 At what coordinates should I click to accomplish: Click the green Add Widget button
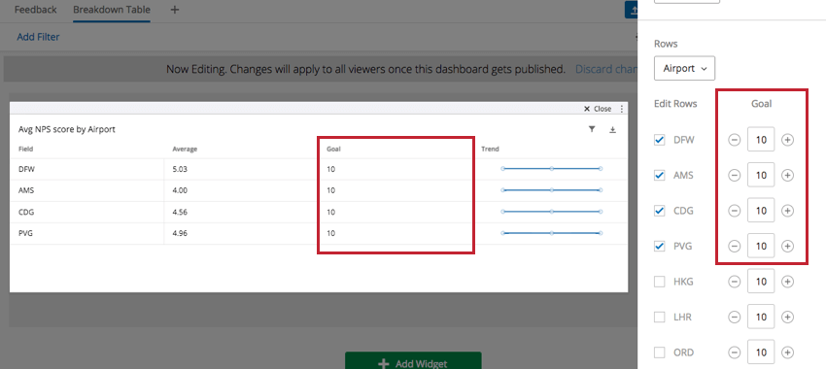coord(413,360)
